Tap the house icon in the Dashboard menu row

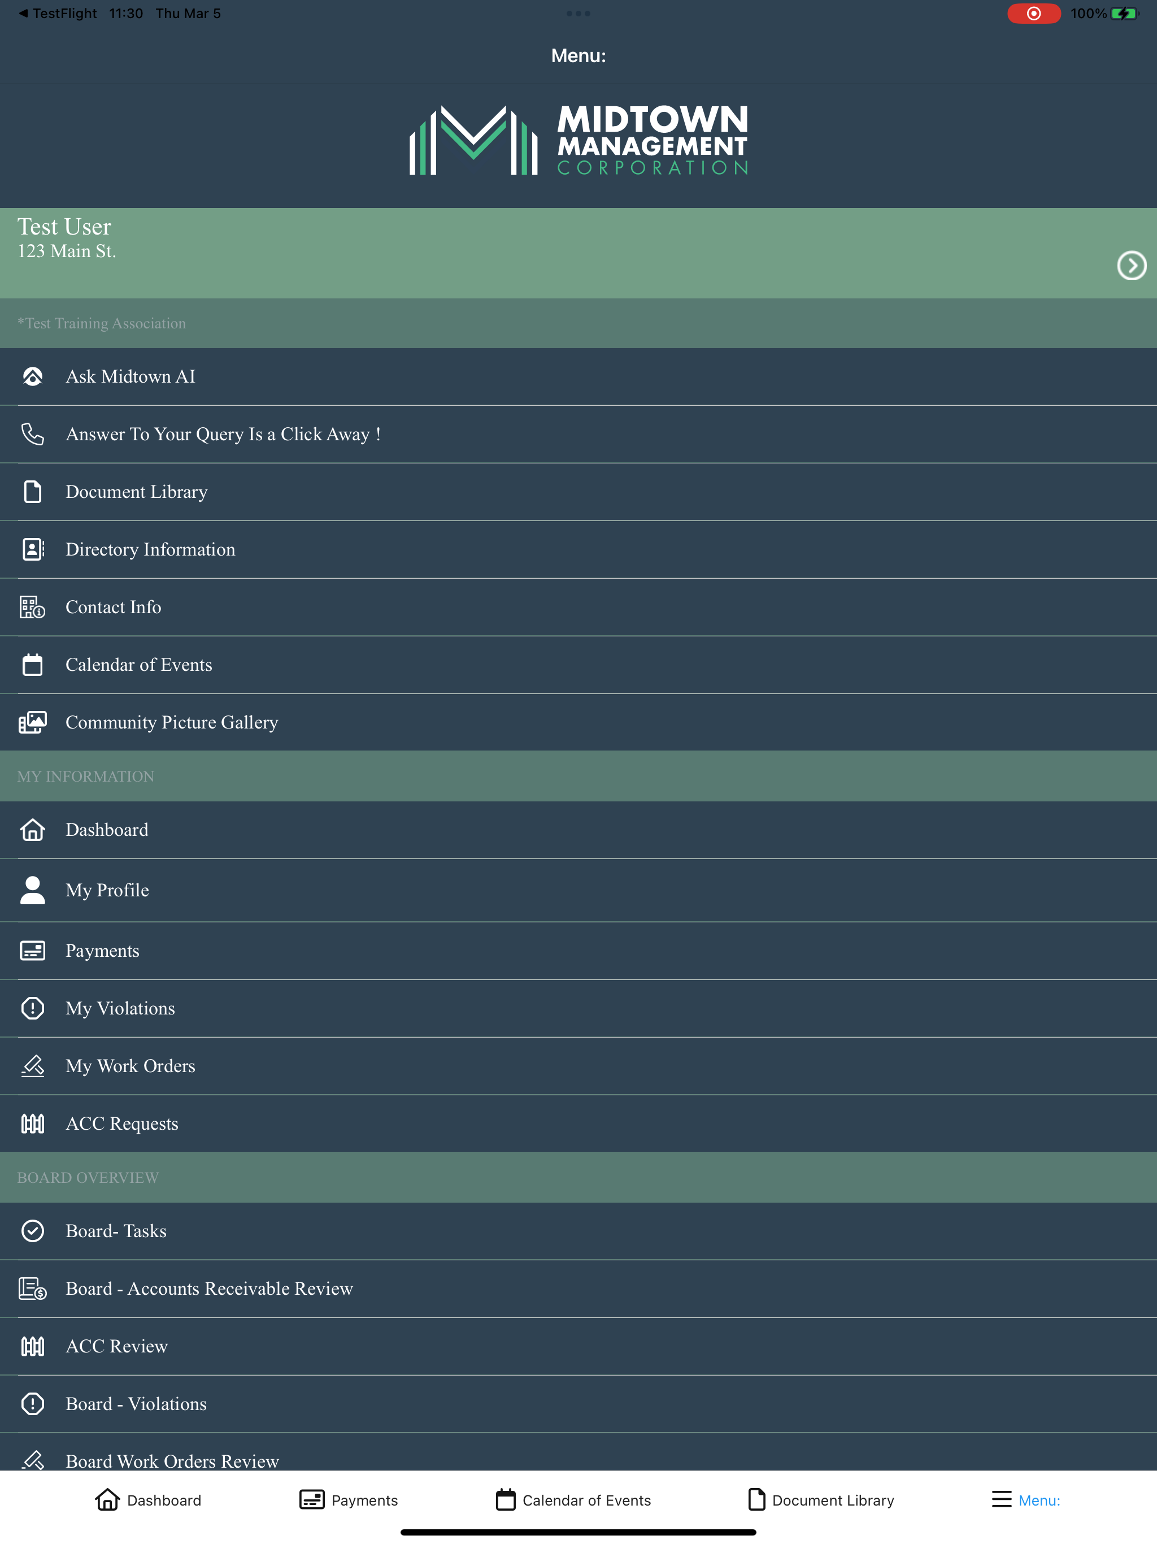(x=33, y=830)
